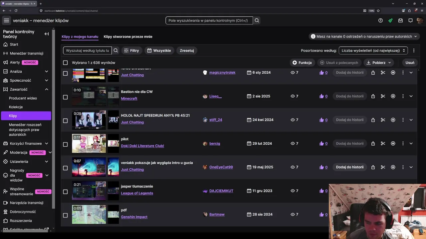Select the Klipy z mojego kanału tab
The width and height of the screenshot is (426, 239).
tap(80, 37)
